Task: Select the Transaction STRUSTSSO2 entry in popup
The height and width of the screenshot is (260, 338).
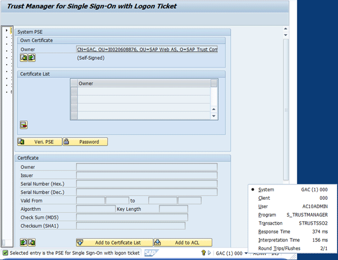Action: [292, 223]
